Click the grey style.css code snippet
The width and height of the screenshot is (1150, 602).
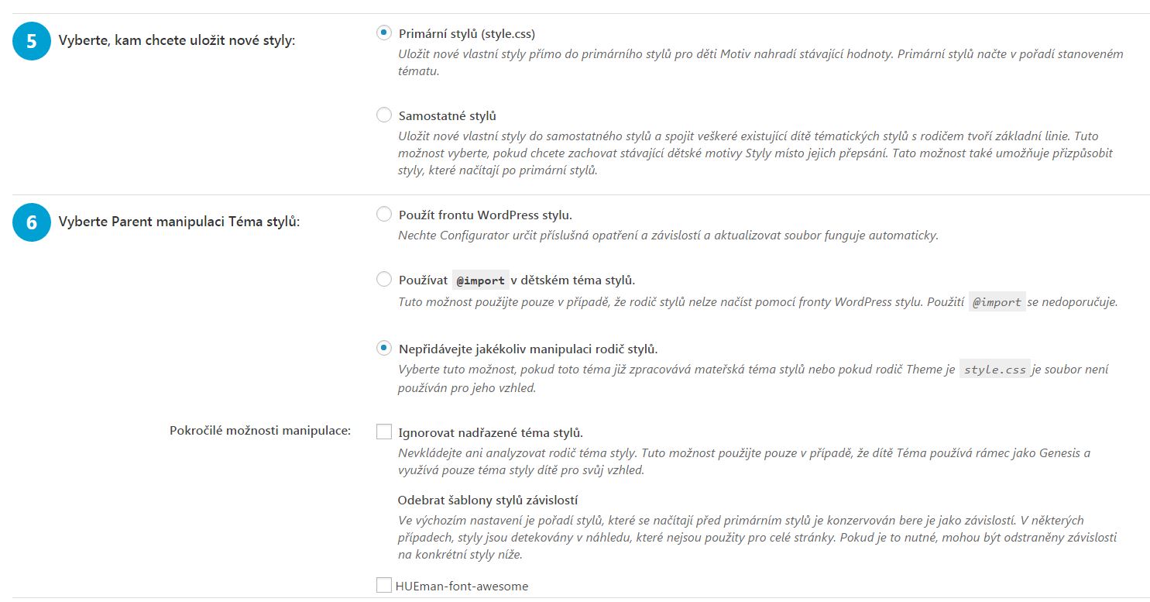tap(994, 370)
